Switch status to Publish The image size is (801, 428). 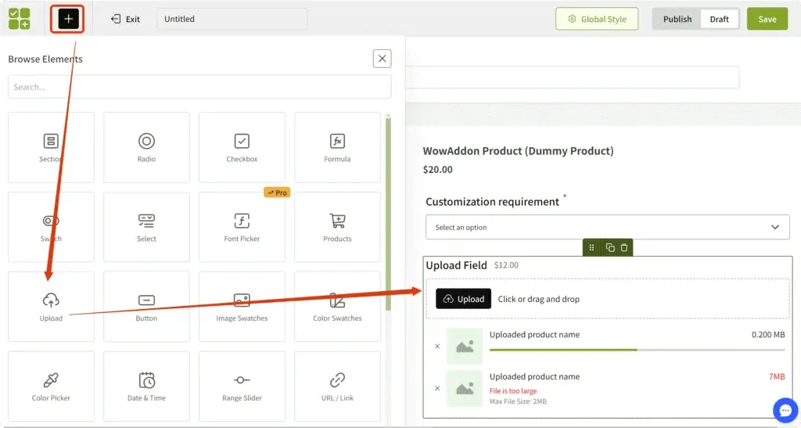(x=677, y=19)
